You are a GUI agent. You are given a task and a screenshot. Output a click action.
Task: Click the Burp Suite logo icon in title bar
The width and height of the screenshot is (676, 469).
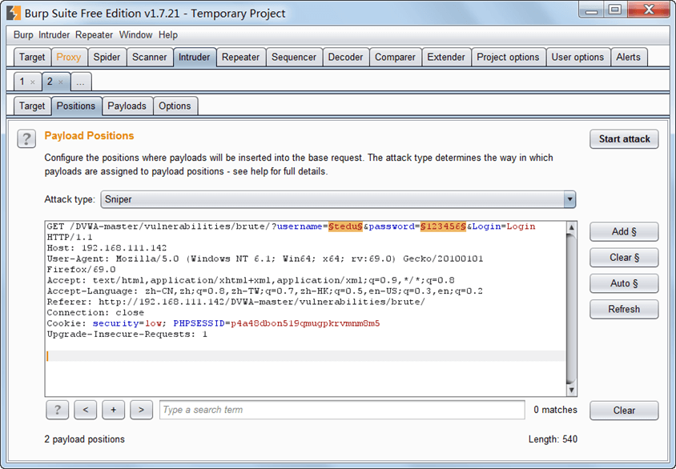(14, 14)
